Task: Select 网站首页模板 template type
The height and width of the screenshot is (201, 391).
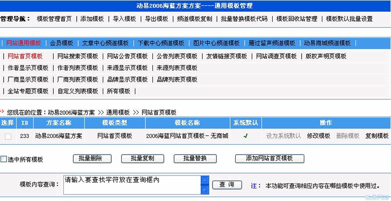Action: 25,56
